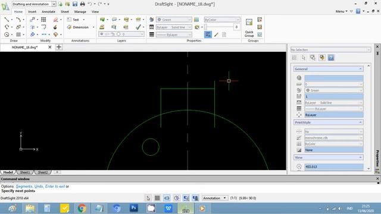
Task: Open the Green color dropdown in Properties panel
Action: 334,90
